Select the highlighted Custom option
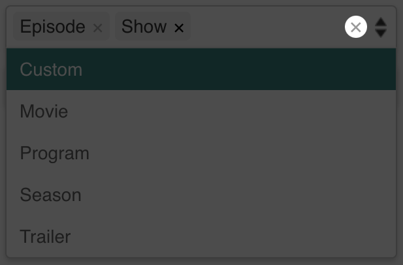Viewport: 403px width, 265px height. click(x=201, y=69)
